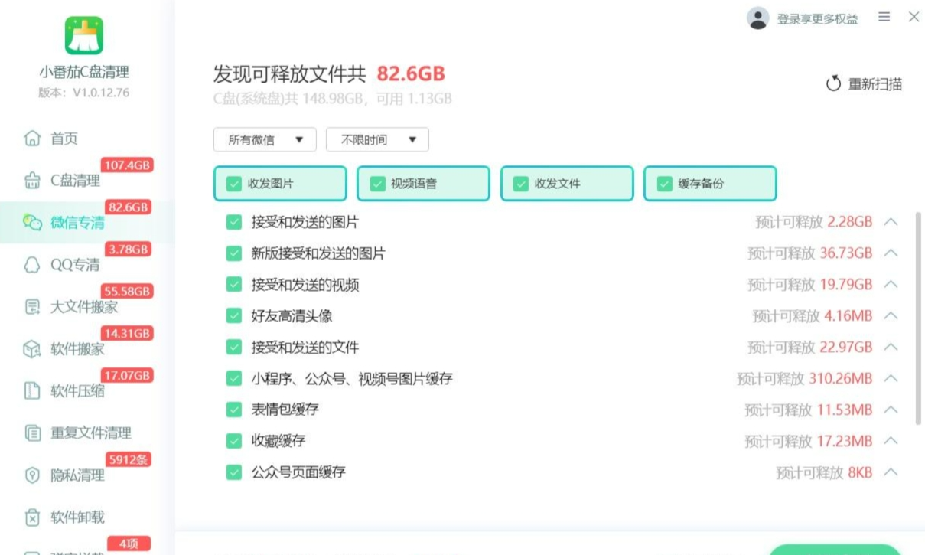Viewport: 925px width, 555px height.
Task: Uncheck 接受和发送的视频 checkbox
Action: click(x=234, y=285)
